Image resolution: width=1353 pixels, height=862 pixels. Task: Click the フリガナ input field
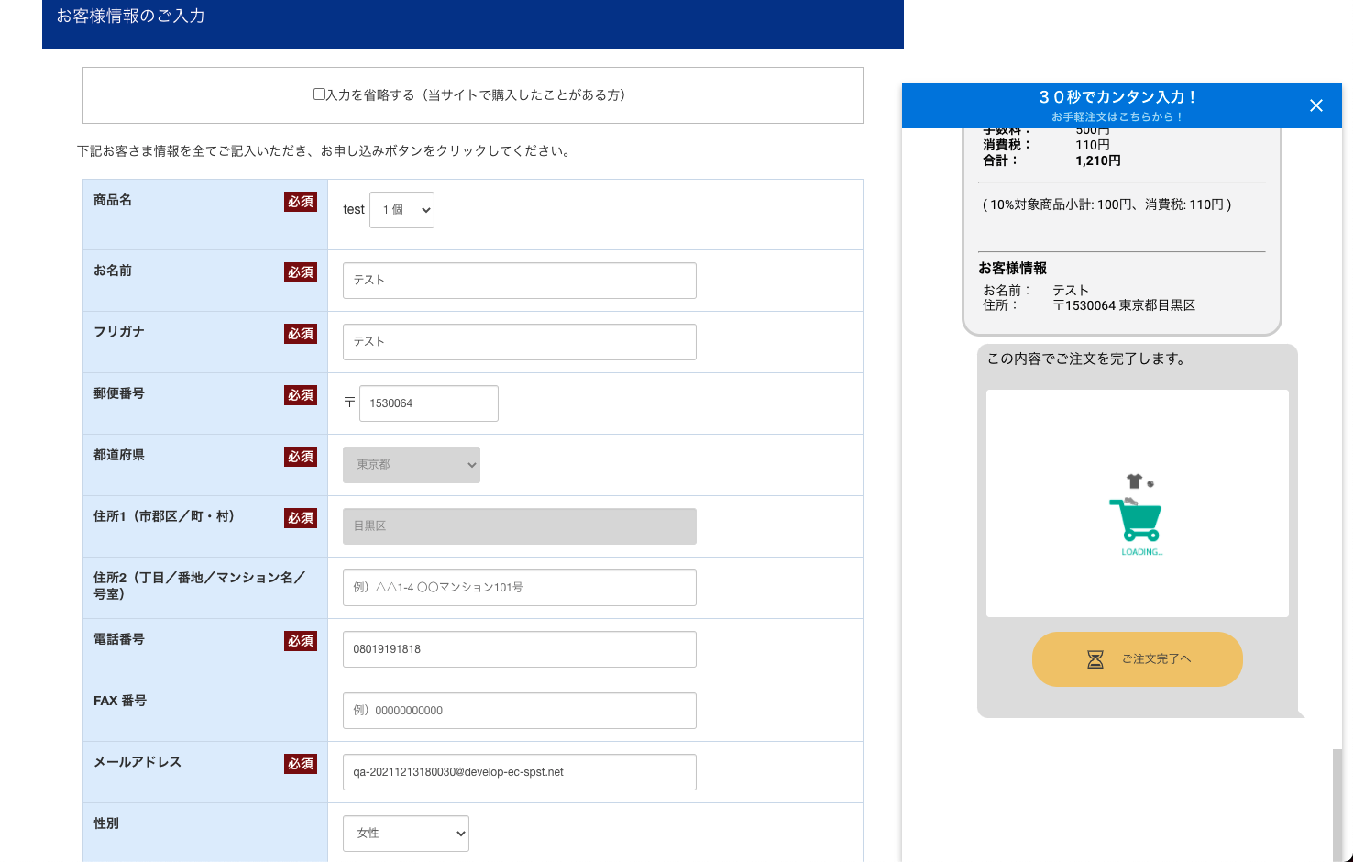(520, 342)
